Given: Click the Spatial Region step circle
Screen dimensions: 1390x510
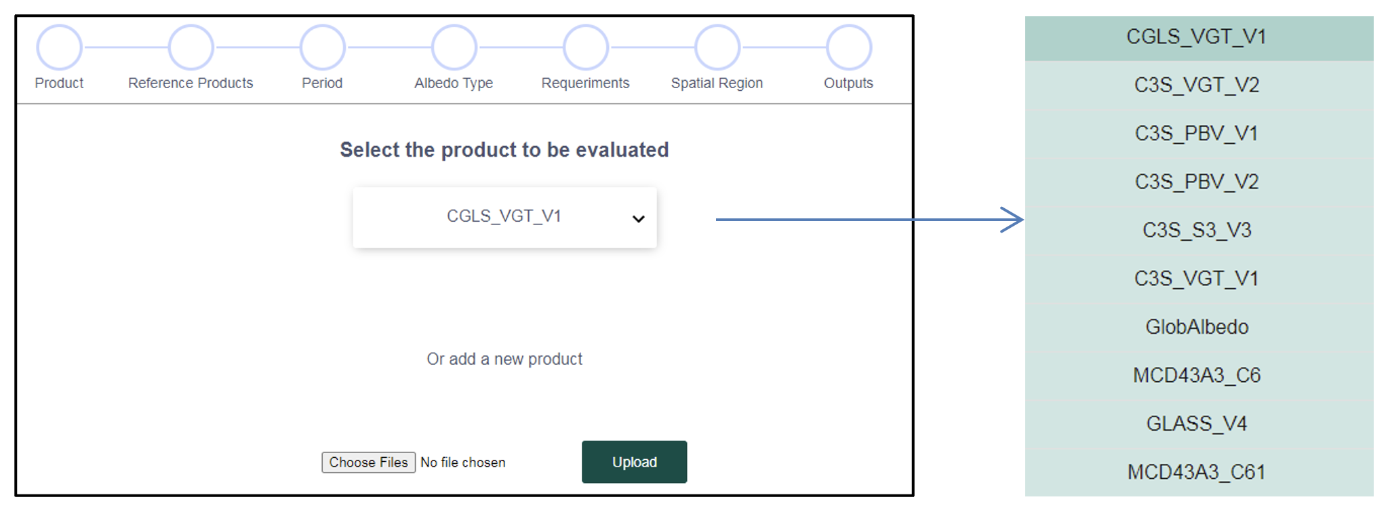Looking at the screenshot, I should pyautogui.click(x=717, y=47).
